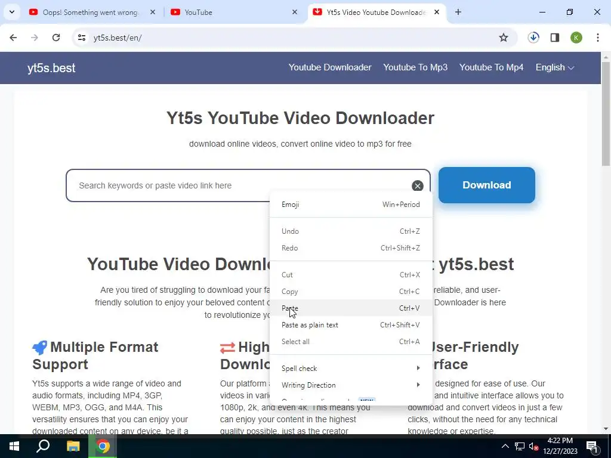Close the YouTube tab
This screenshot has height=458, width=611.
pos(295,12)
